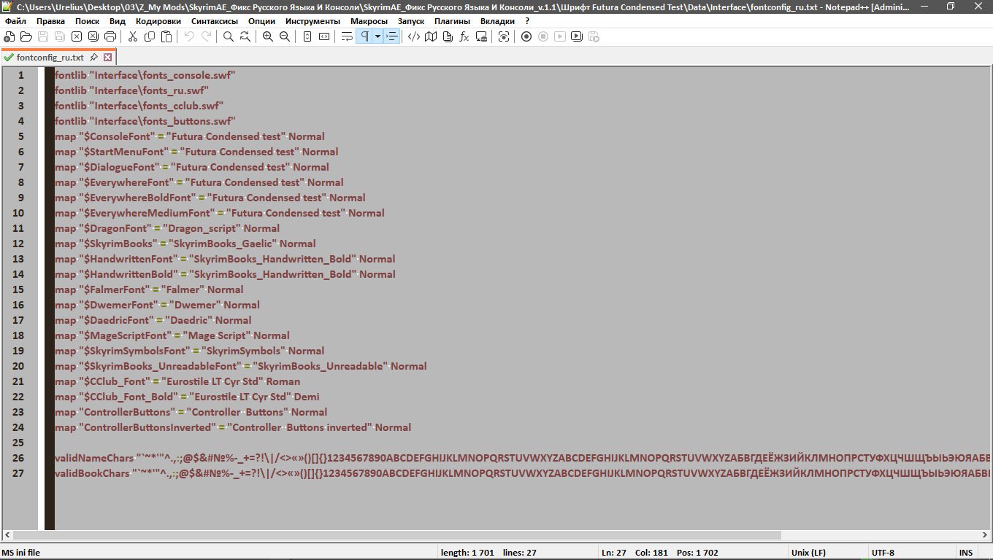Screen dimensions: 993x560
Task: Click line number 26 in margin
Action: (18, 458)
